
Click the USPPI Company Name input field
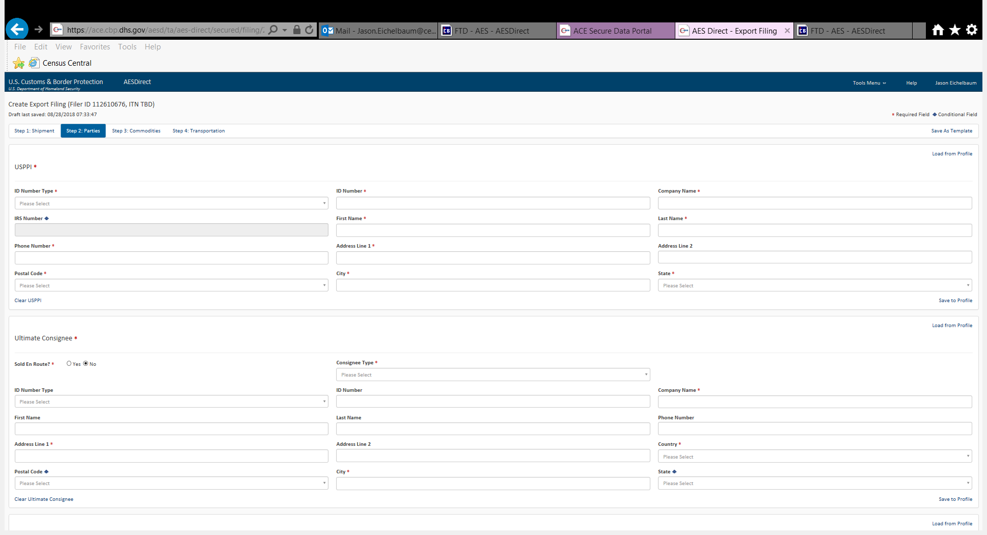(x=814, y=203)
